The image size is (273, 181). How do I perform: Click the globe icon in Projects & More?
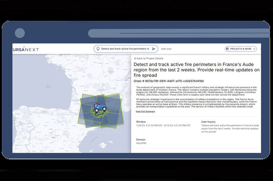click(x=228, y=49)
